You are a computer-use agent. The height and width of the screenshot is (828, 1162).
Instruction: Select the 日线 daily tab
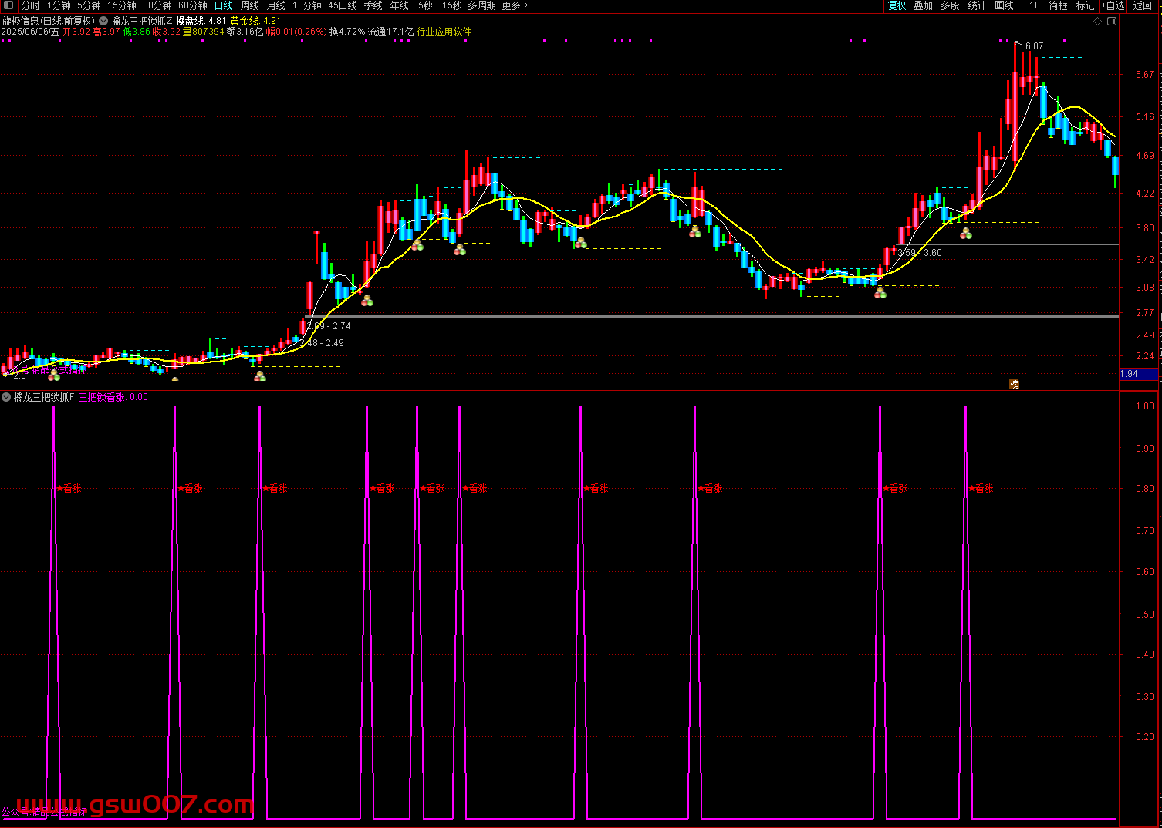click(224, 5)
